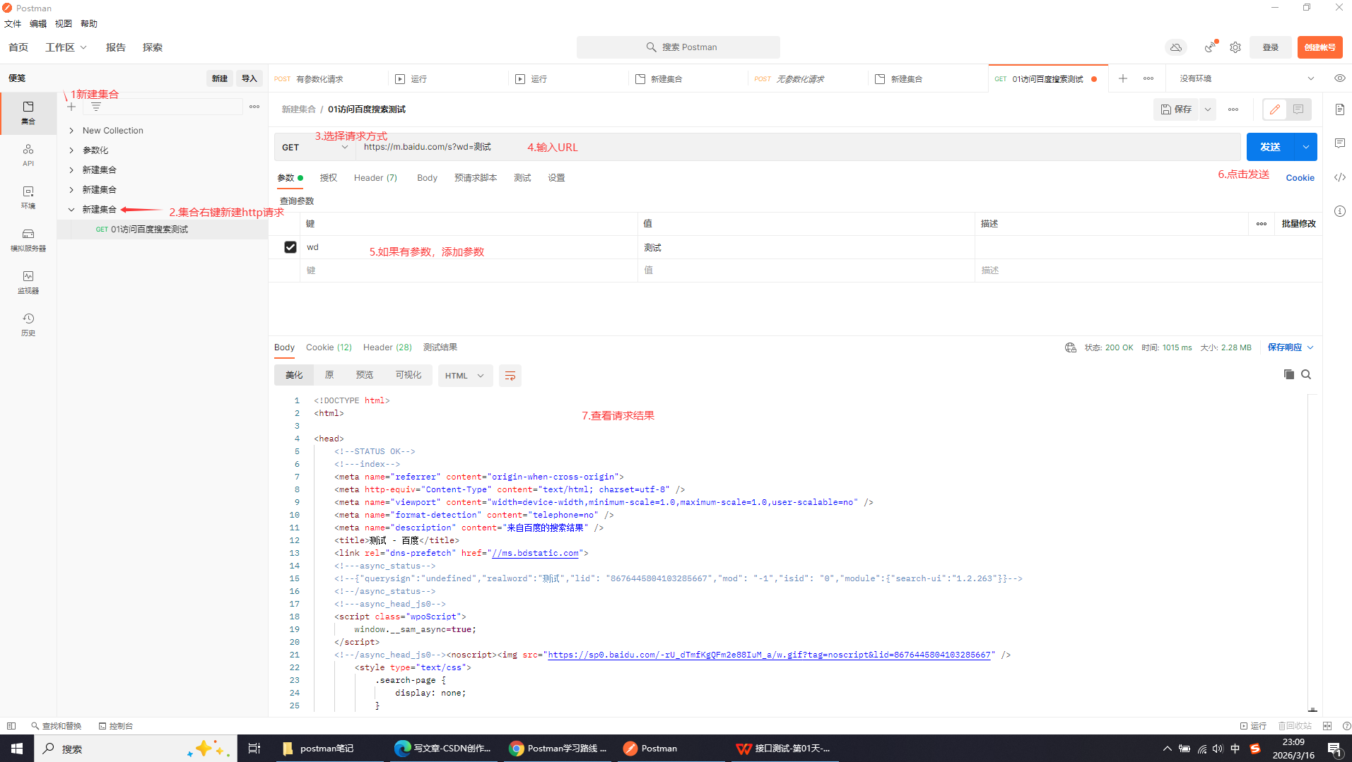The width and height of the screenshot is (1352, 762).
Task: Open the Mock Servers (模拟服务器) panel
Action: pyautogui.click(x=28, y=239)
